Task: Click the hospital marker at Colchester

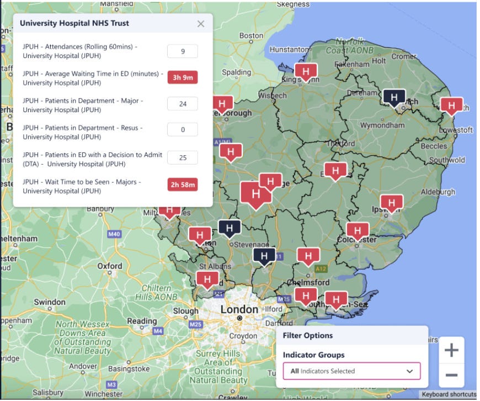Action: click(358, 231)
